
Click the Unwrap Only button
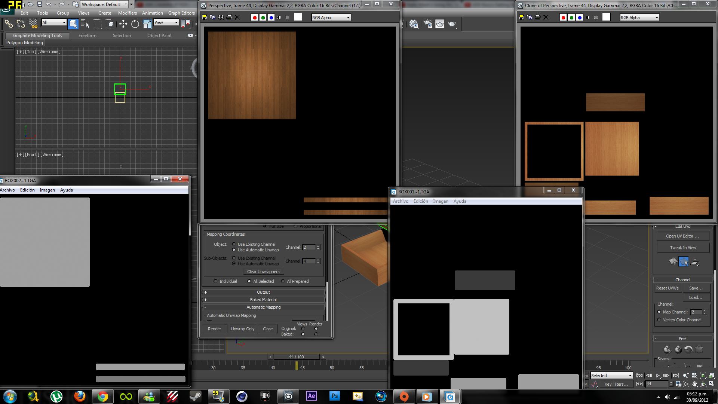pos(242,329)
